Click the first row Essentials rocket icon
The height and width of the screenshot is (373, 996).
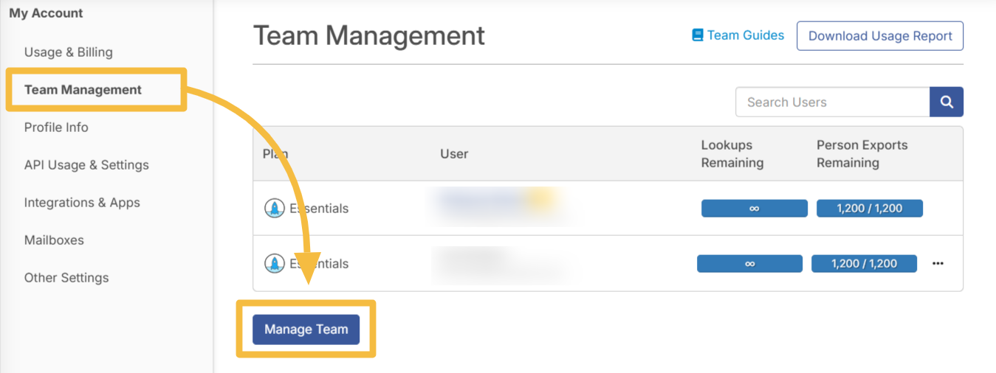point(275,209)
